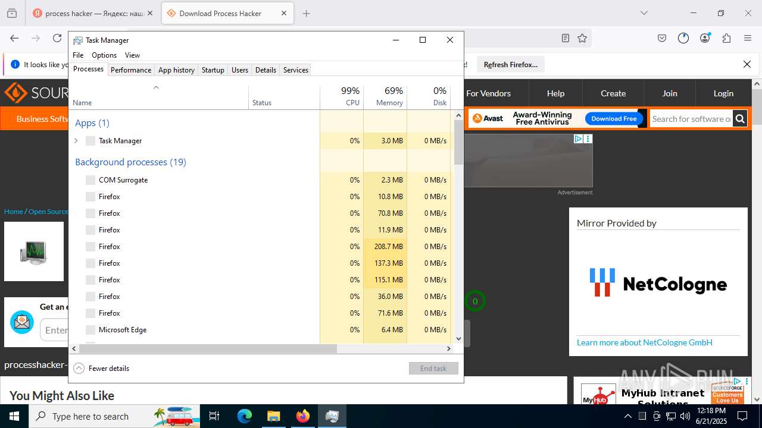Switch to the Startup tab
762x428 pixels.
[213, 70]
